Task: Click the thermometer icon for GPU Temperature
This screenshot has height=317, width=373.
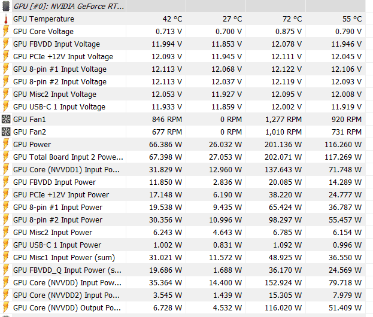Action: [x=6, y=19]
